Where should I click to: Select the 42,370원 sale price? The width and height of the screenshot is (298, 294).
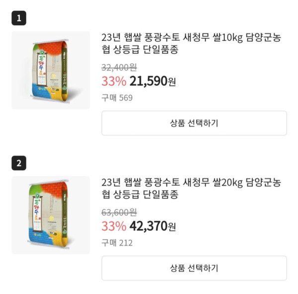coord(152,226)
